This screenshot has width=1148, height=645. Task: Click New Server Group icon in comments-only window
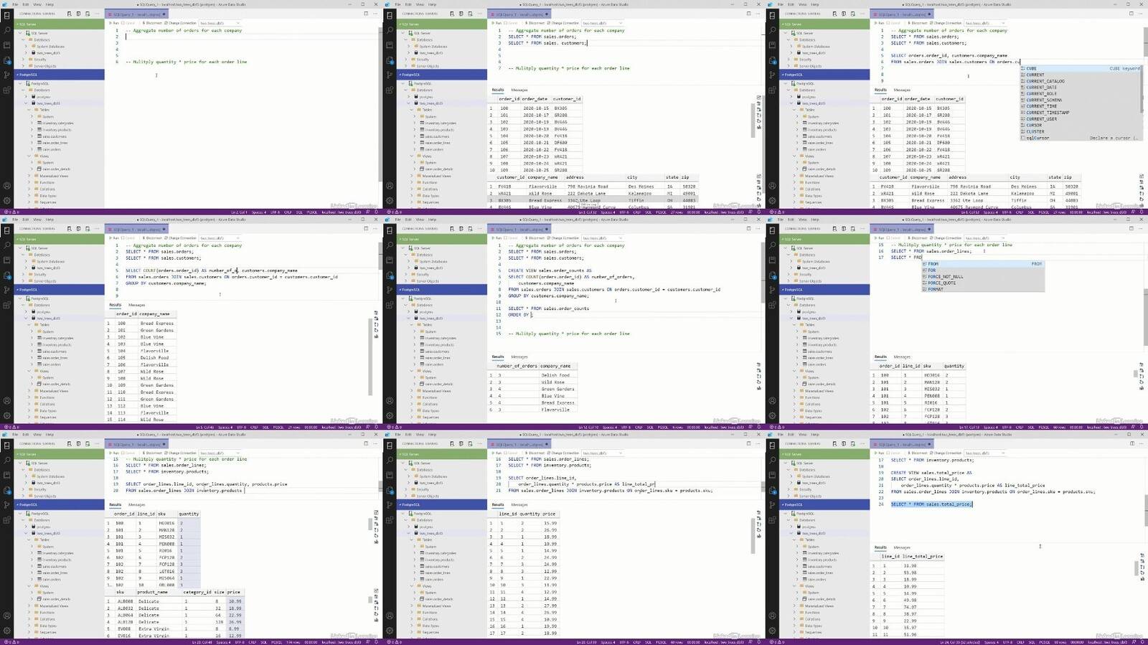(x=78, y=14)
